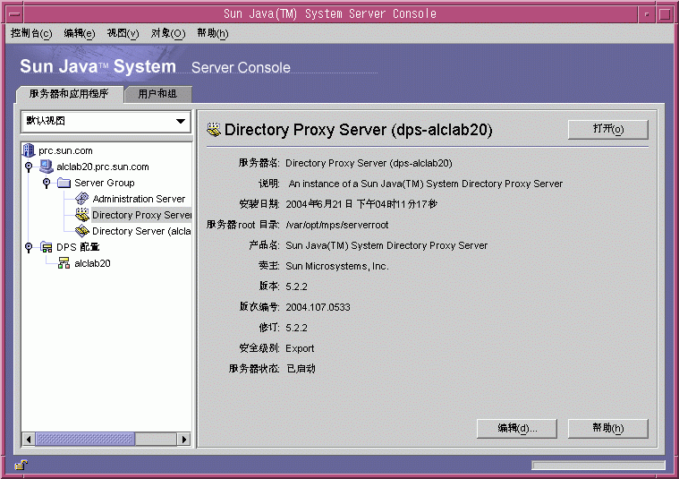Click the tree scroll right arrow
This screenshot has width=679, height=479.
[184, 439]
